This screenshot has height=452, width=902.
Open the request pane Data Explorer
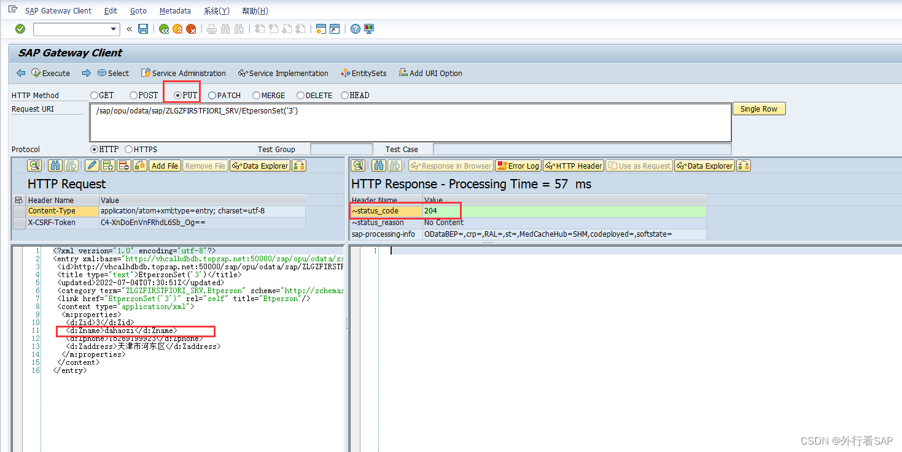tap(259, 166)
